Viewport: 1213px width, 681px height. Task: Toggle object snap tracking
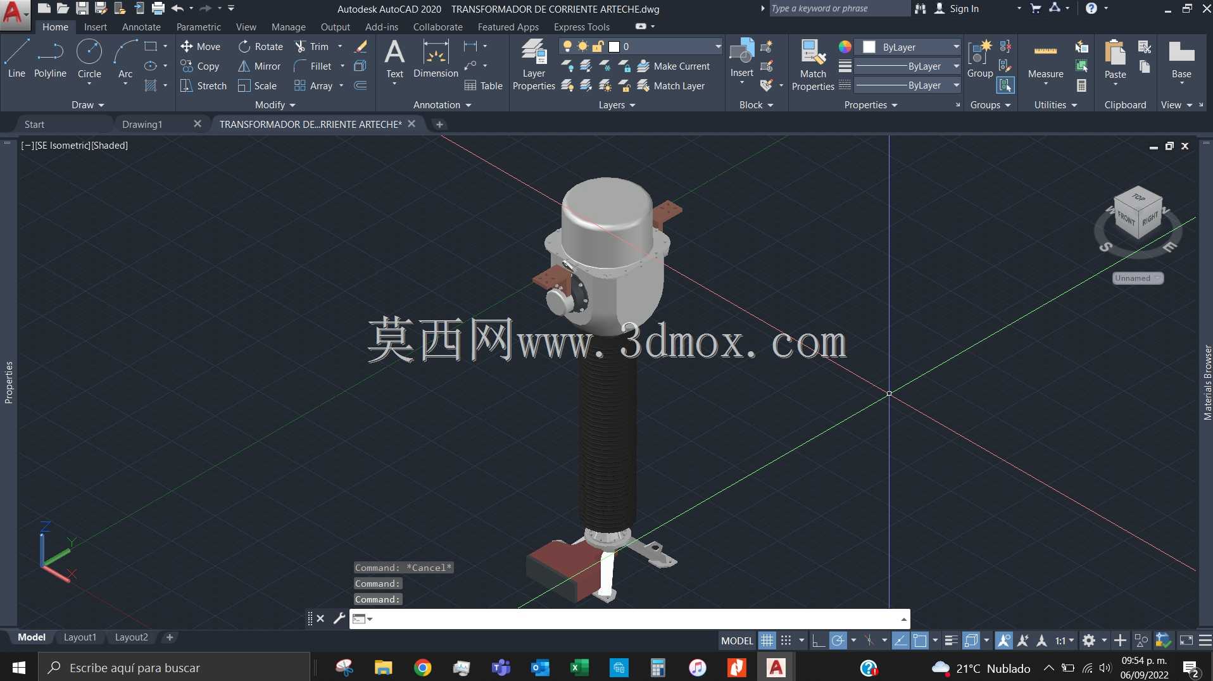900,640
